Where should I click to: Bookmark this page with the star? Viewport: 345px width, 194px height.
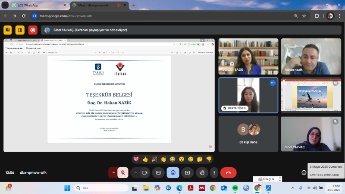tap(304, 16)
